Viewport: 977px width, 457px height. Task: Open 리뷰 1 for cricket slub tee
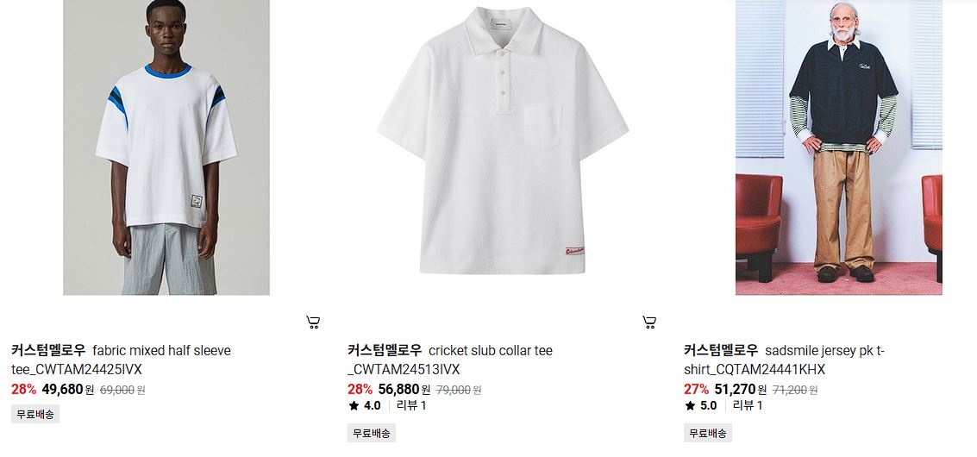pyautogui.click(x=411, y=406)
